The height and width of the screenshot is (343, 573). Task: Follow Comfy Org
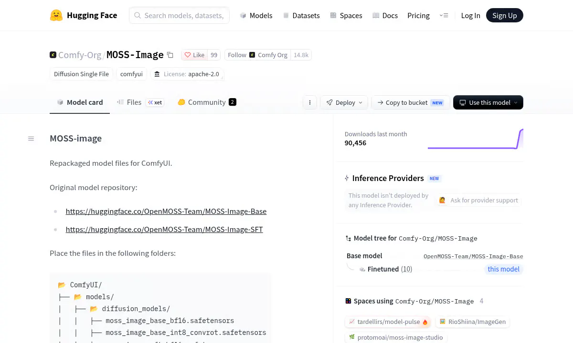click(258, 55)
